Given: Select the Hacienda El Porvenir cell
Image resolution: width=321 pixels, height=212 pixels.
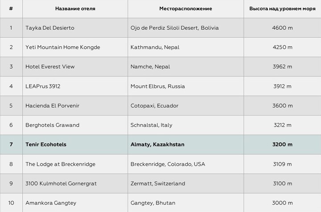Looking at the screenshot, I should [x=53, y=106].
